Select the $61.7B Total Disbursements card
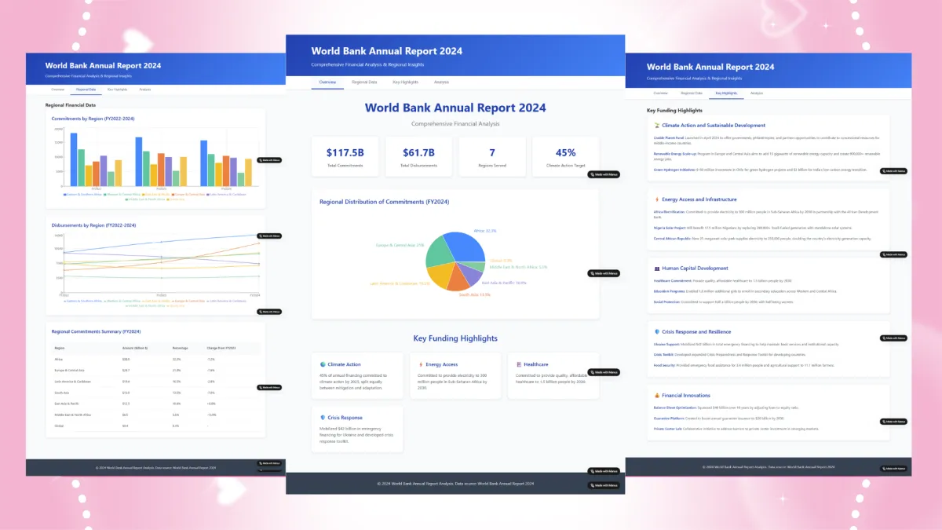Screen dimensions: 942x530 click(418, 156)
